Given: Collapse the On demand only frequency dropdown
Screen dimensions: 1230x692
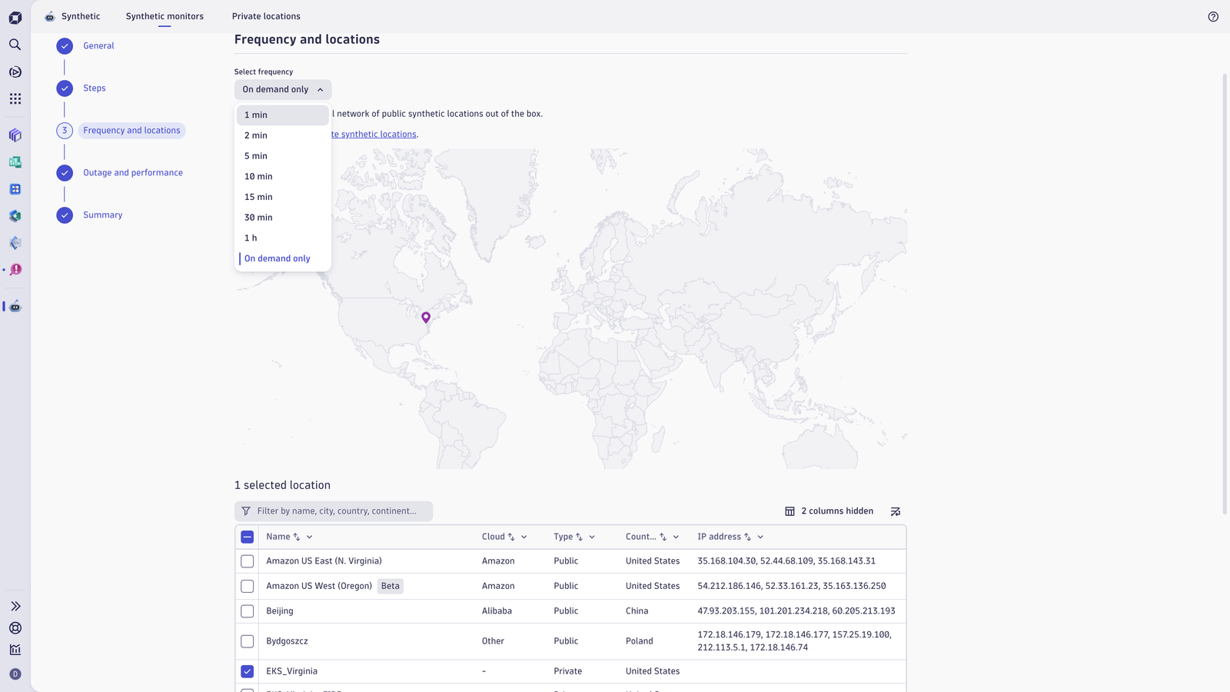Looking at the screenshot, I should click(283, 89).
